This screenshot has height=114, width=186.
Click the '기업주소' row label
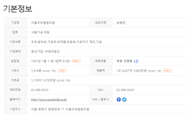click(15, 109)
